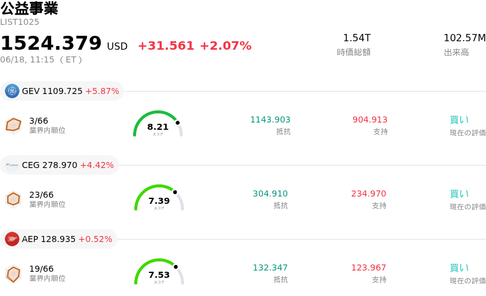View the AEP 7.53 score gauge
The height and width of the screenshot is (296, 486).
159,272
